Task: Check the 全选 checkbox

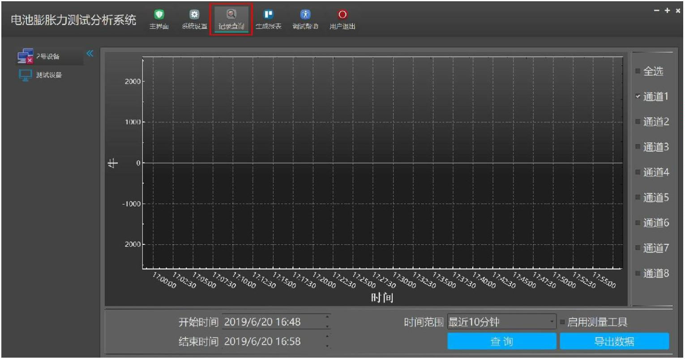Action: pyautogui.click(x=638, y=71)
